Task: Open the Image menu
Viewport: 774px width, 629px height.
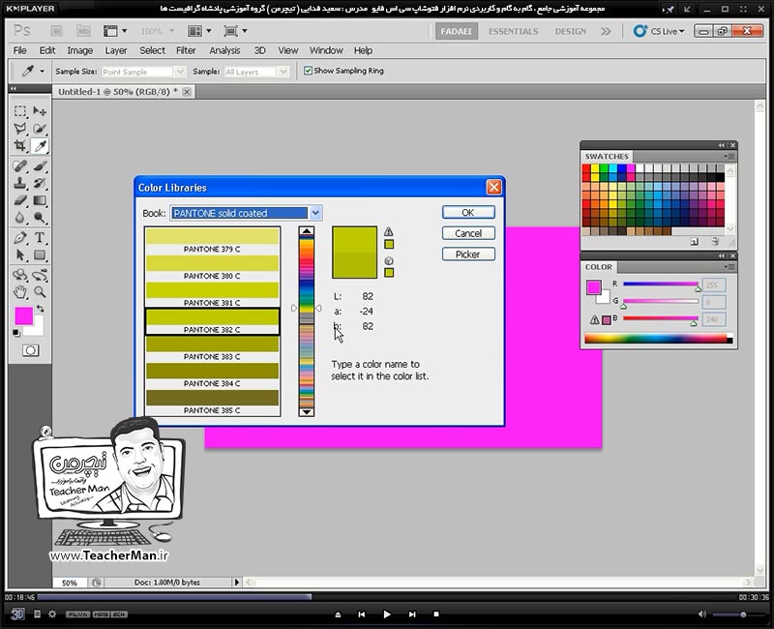Action: click(80, 50)
